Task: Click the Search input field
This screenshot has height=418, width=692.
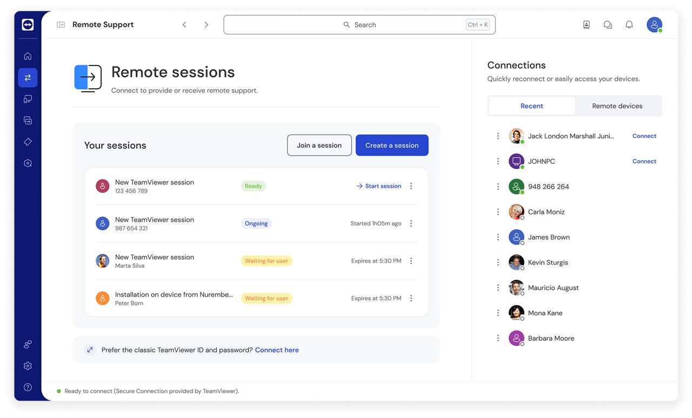Action: point(360,25)
